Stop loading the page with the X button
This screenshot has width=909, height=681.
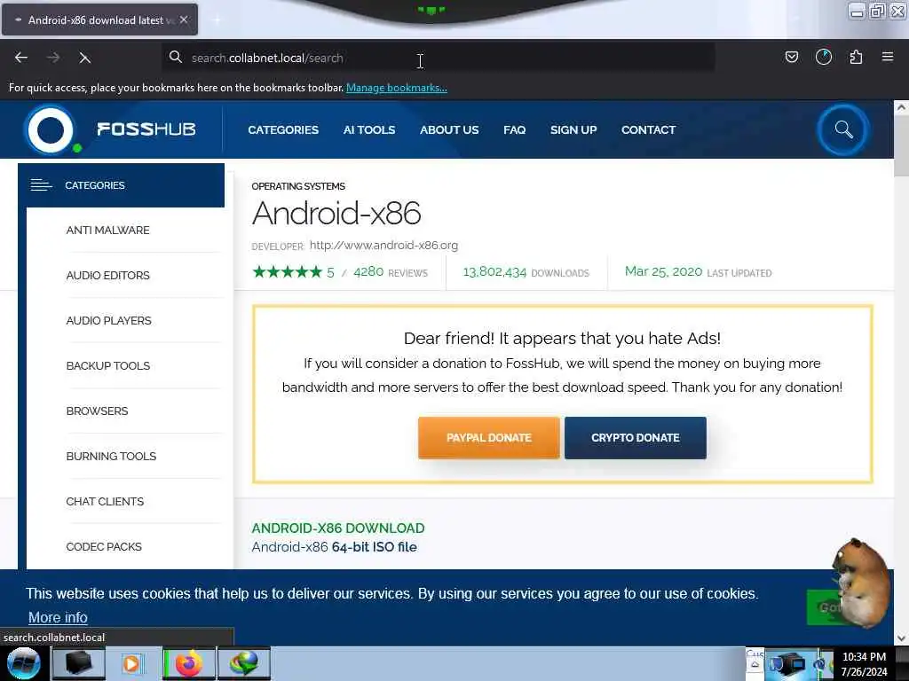coord(84,58)
